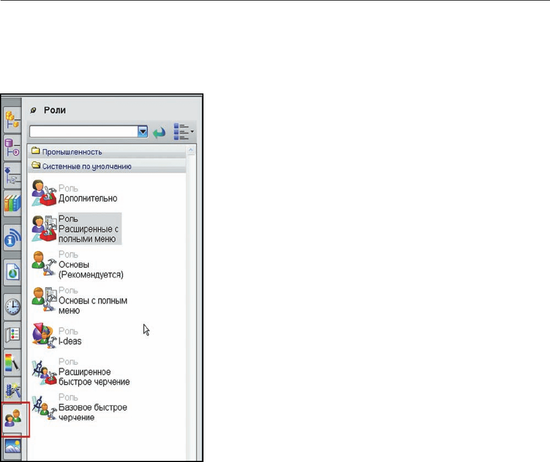
Task: Open the Reuse Library books icon
Action: click(x=13, y=203)
